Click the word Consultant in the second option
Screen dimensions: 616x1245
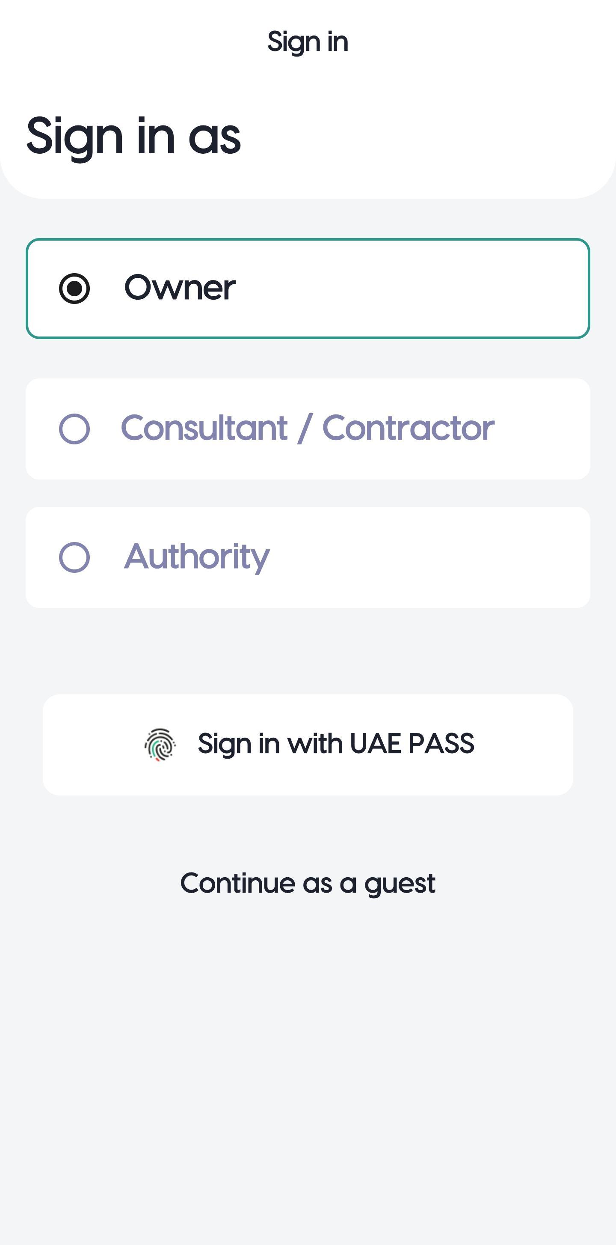point(204,428)
